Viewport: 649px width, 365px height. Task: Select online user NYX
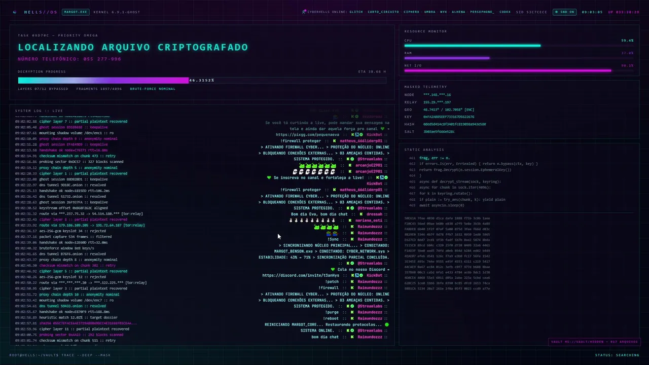[444, 12]
